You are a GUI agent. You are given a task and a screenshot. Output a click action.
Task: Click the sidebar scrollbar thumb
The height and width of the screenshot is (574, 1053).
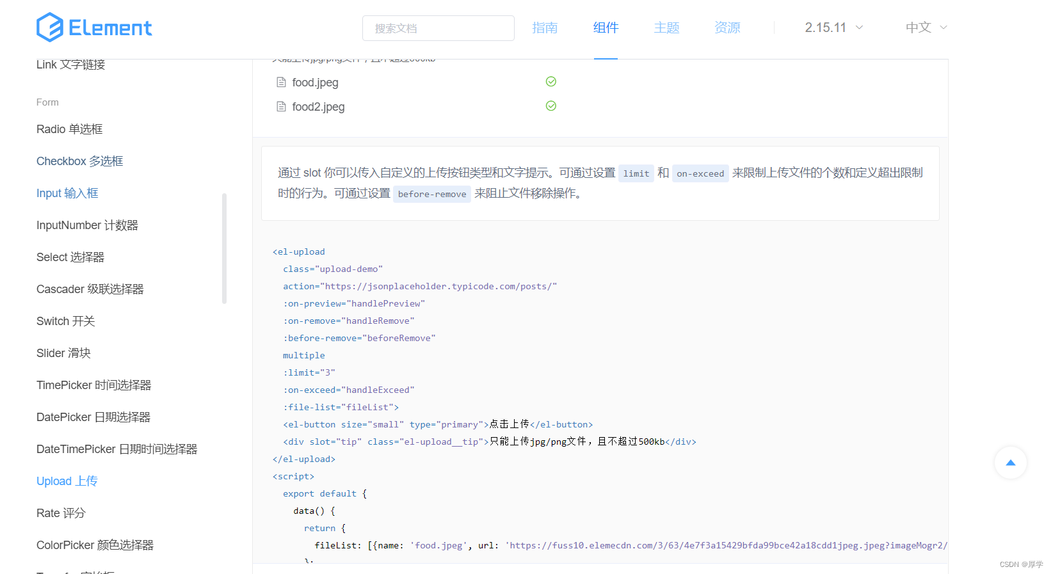coord(224,248)
